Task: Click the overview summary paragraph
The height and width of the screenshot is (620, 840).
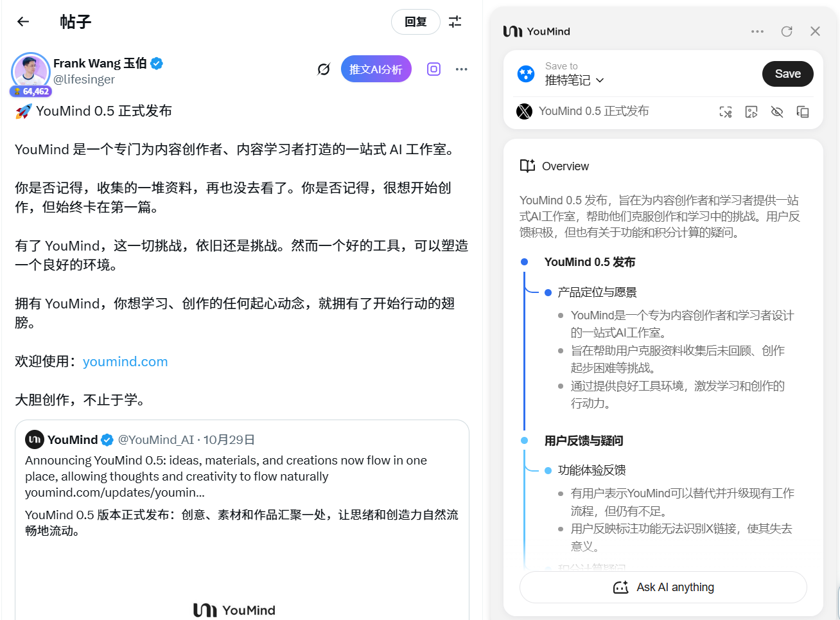Action: tap(660, 217)
